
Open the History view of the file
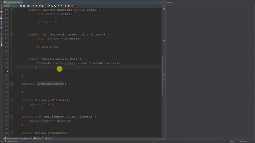[14, 6]
